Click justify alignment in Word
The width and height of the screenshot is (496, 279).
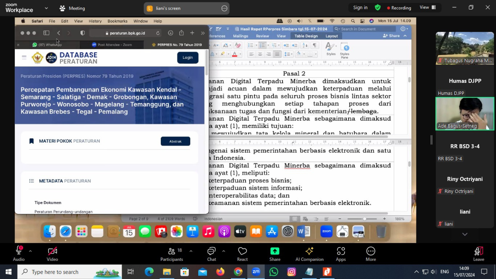[277, 54]
